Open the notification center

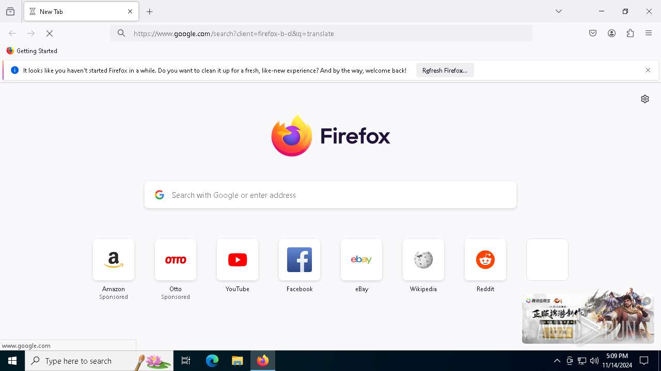pyautogui.click(x=644, y=361)
